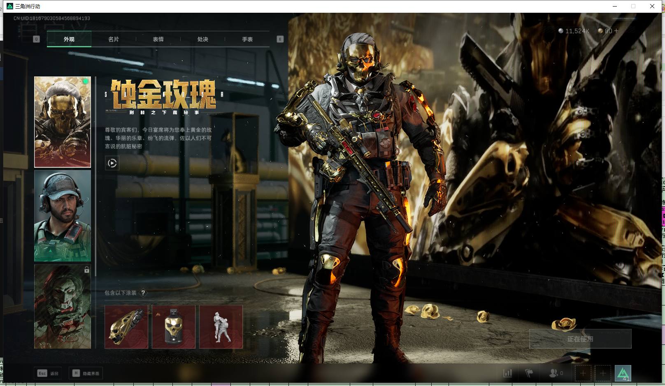Click the 返回 back button
This screenshot has width=665, height=386.
(49, 373)
